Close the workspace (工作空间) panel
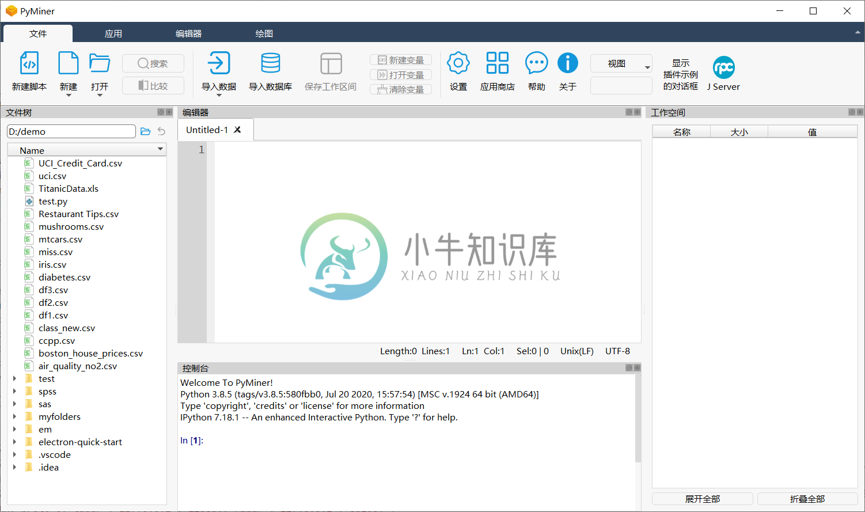This screenshot has width=865, height=512. 860,112
